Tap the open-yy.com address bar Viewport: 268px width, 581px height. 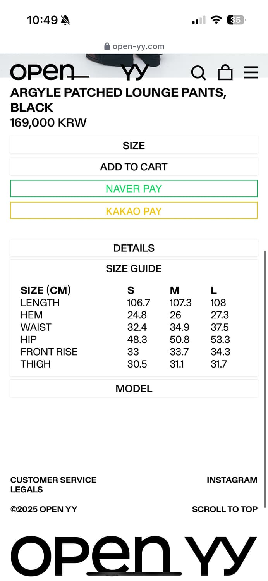click(x=138, y=46)
